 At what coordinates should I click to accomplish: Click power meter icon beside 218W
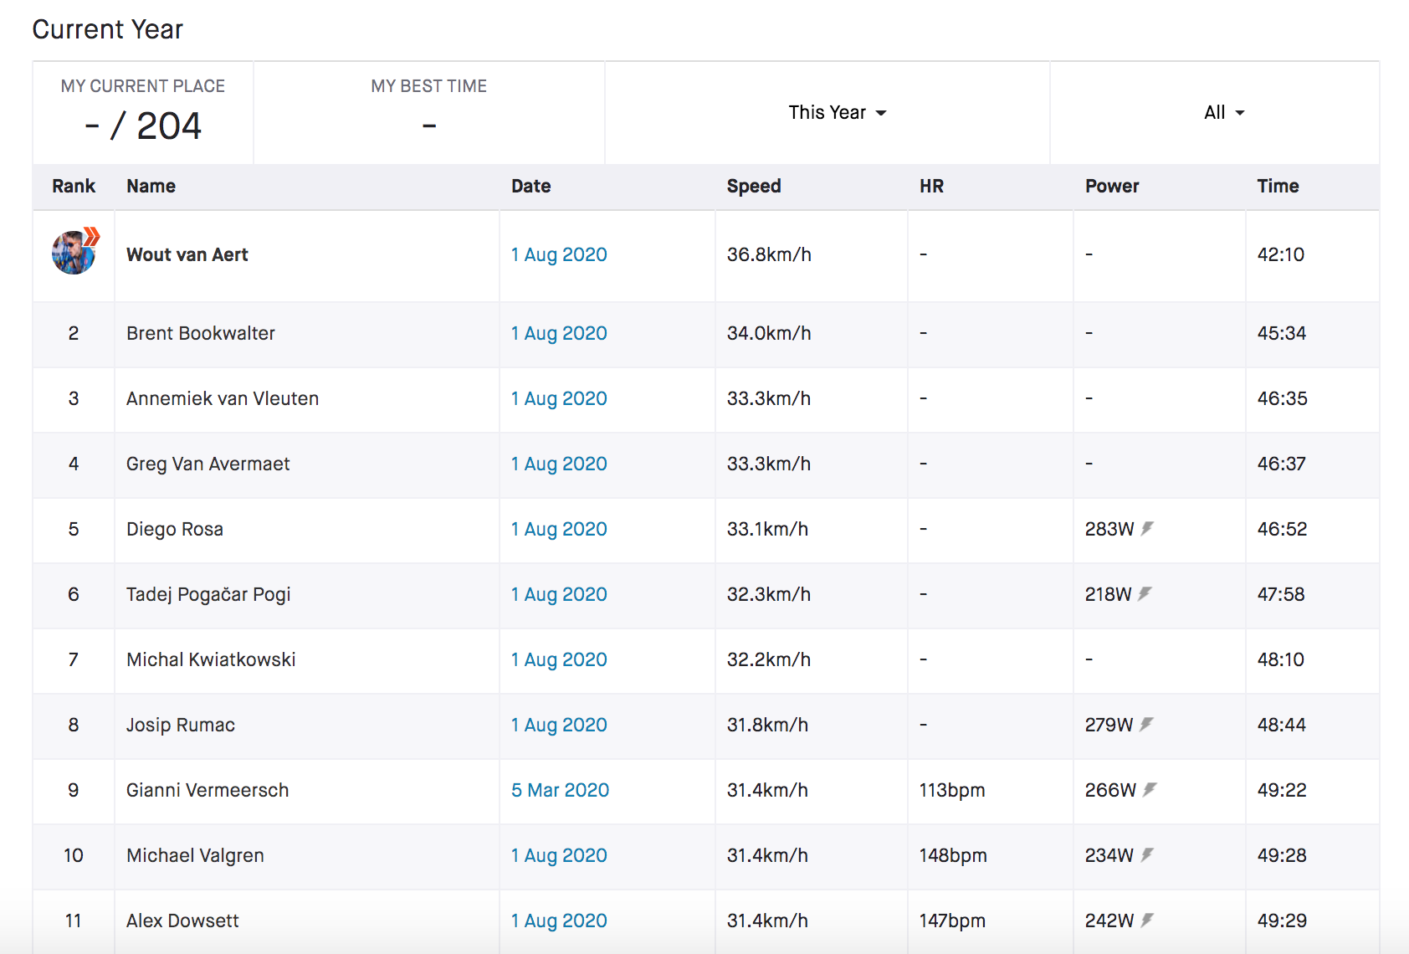coord(1145,593)
